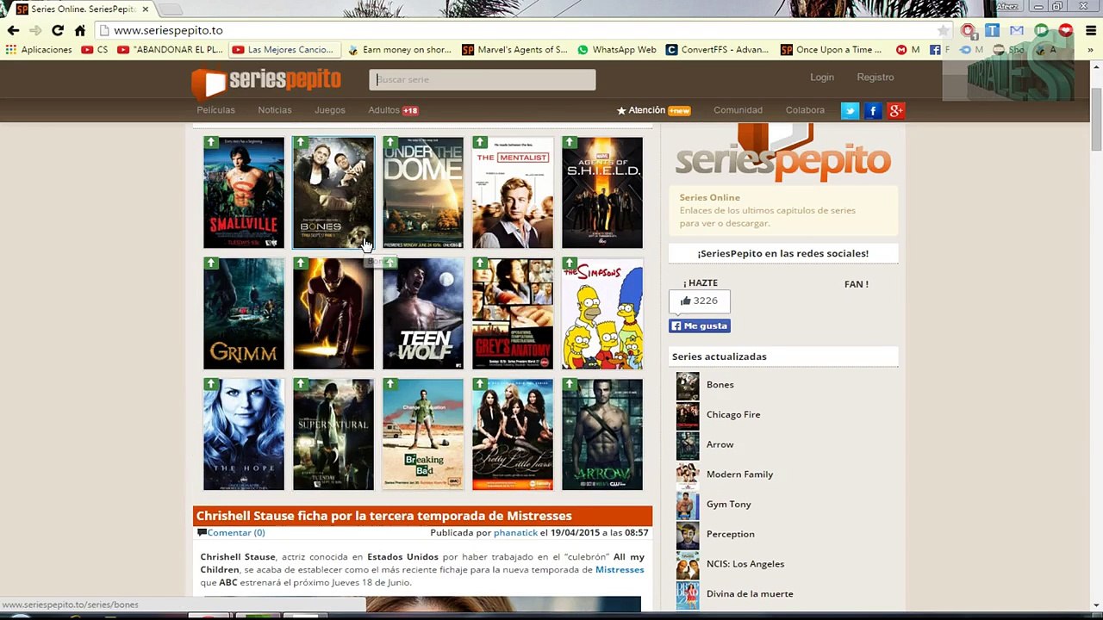Screen dimensions: 1103x620
Task: Click the Buscar serie search field
Action: click(x=483, y=79)
